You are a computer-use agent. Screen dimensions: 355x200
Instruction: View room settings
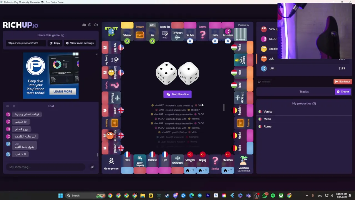pos(80,43)
